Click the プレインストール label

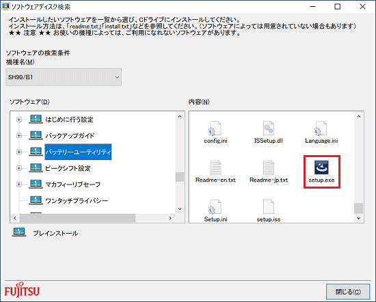(x=55, y=233)
